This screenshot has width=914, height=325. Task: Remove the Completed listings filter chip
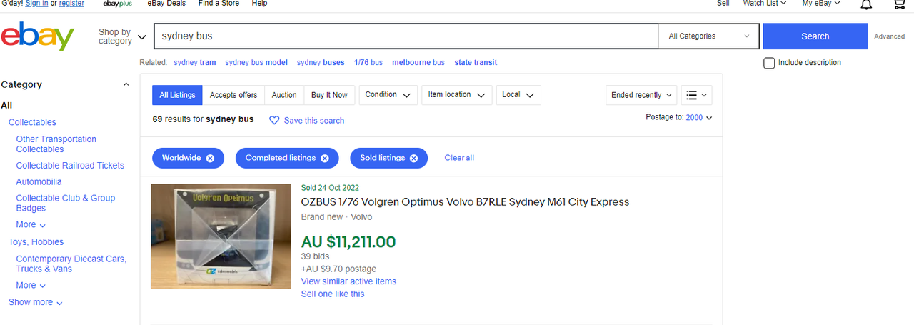325,158
